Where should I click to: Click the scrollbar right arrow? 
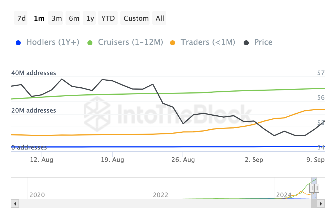tap(321, 204)
